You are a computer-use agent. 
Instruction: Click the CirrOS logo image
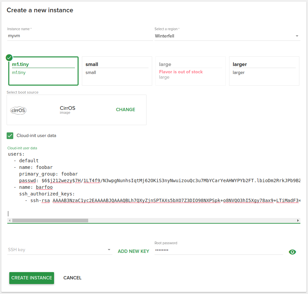click(18, 110)
